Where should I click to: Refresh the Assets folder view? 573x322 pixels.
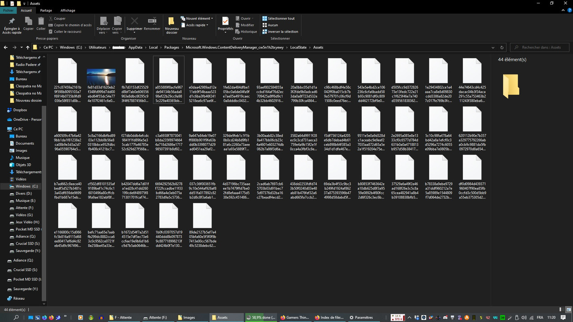pyautogui.click(x=502, y=47)
